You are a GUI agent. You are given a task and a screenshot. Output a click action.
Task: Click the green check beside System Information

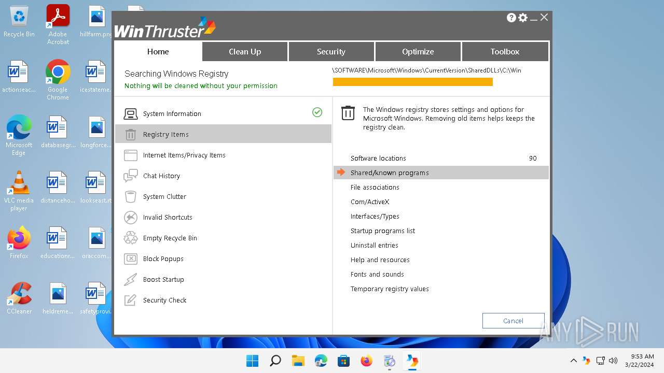pos(317,112)
